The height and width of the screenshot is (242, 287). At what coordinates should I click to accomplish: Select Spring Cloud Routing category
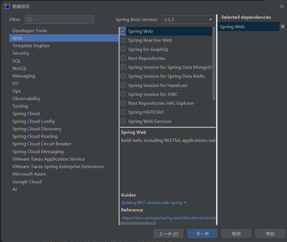point(64,136)
